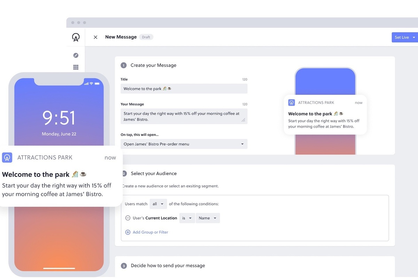The height and width of the screenshot is (278, 418).
Task: Click into the Title input field
Action: [184, 89]
